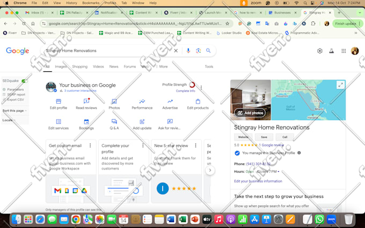The height and width of the screenshot is (228, 365).
Task: Switch to the News results tab
Action: [x=114, y=67]
